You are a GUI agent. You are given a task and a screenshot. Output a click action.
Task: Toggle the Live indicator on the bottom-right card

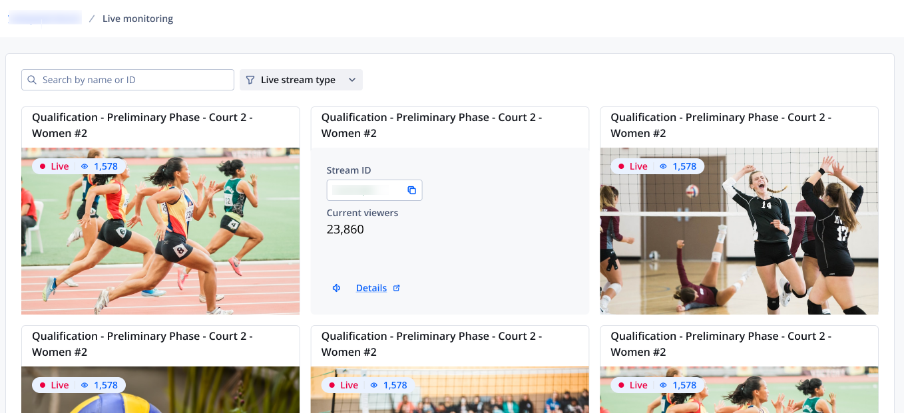[x=639, y=384]
